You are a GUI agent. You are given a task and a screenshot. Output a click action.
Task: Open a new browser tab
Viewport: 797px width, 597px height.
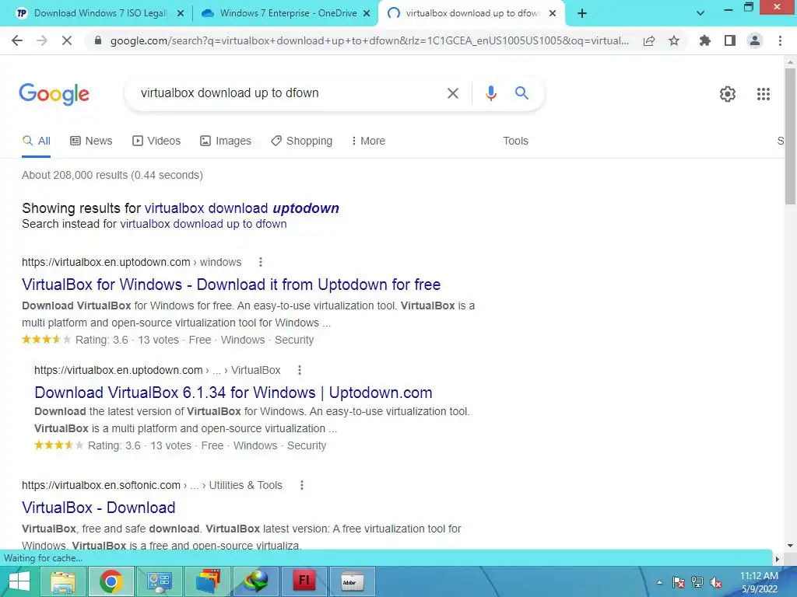(582, 14)
